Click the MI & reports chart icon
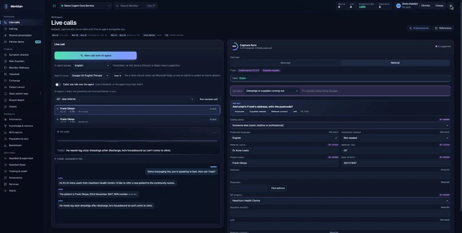 click(6, 132)
